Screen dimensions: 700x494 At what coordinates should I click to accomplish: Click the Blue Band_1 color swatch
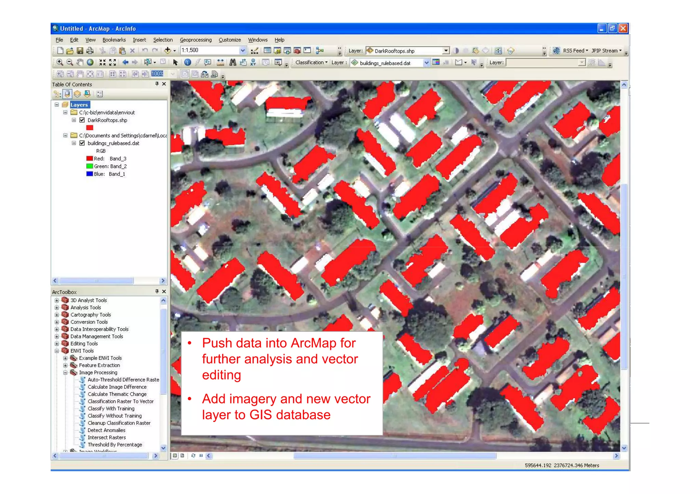(90, 174)
